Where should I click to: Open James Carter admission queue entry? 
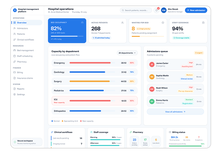175,64
